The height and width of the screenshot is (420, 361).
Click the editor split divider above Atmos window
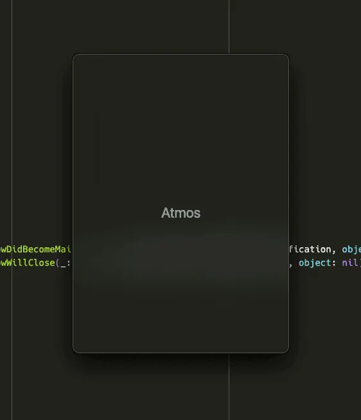tap(229, 27)
